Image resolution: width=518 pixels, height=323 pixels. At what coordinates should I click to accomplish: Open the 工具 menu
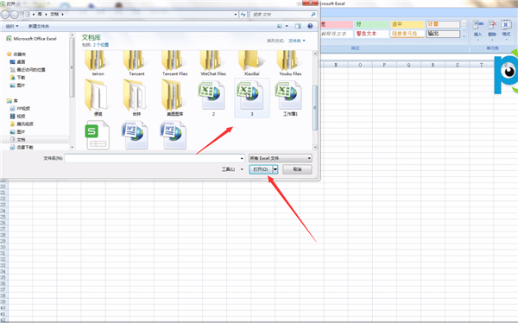coord(232,169)
